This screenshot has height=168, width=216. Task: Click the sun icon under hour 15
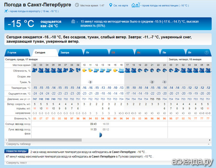pyautogui.click(x=115, y=70)
